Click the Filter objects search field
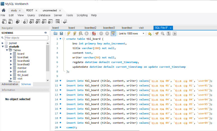This screenshot has width=217, height=131. click(x=26, y=38)
